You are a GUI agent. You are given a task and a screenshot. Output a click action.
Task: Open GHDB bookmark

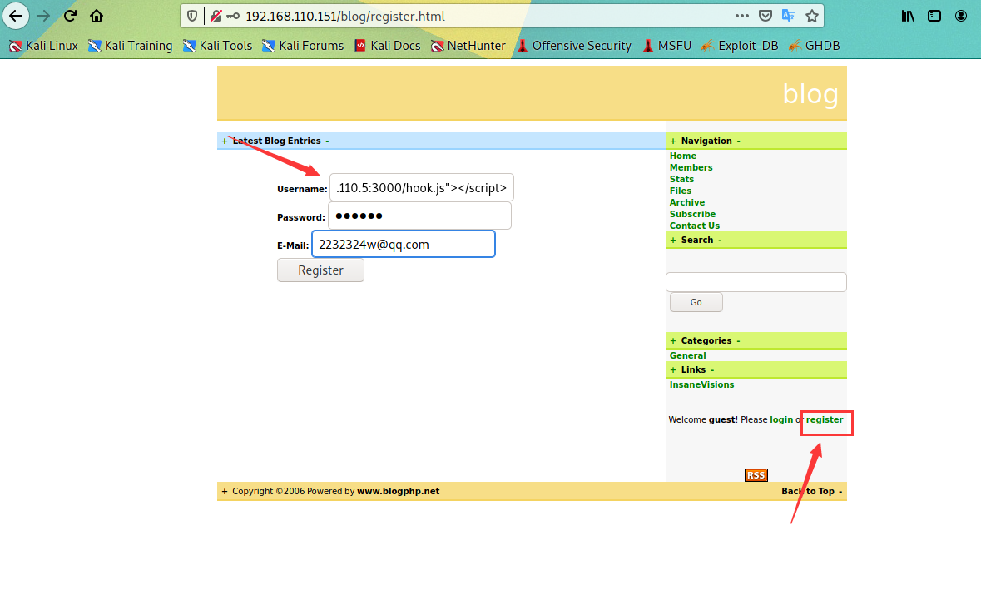pos(814,46)
